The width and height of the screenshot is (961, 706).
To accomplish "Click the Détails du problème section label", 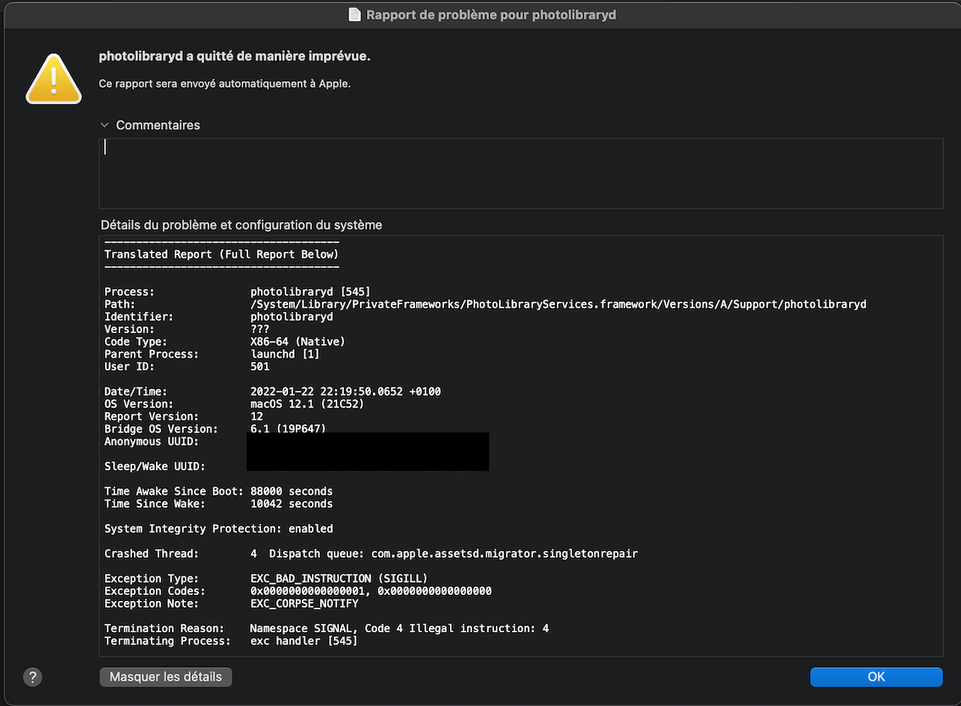I will coord(241,225).
